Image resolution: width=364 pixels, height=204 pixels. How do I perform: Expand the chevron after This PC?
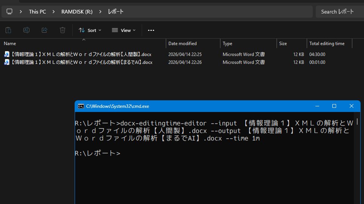(54, 12)
